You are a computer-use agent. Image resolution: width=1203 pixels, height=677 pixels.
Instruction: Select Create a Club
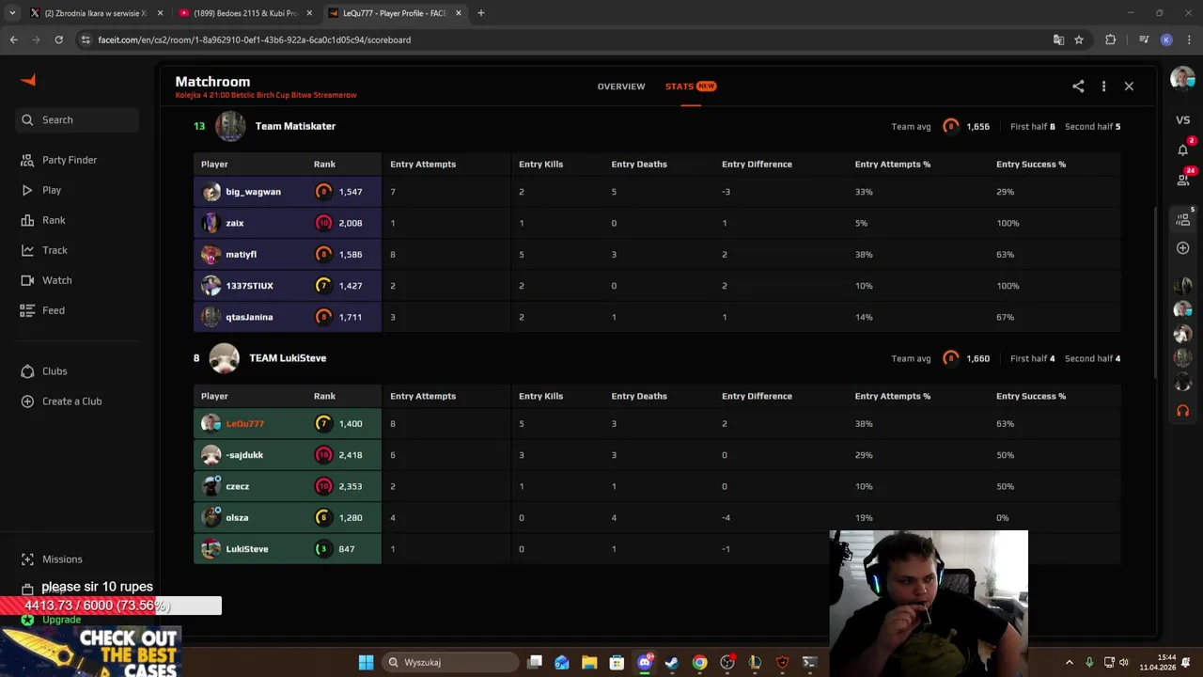pos(62,401)
